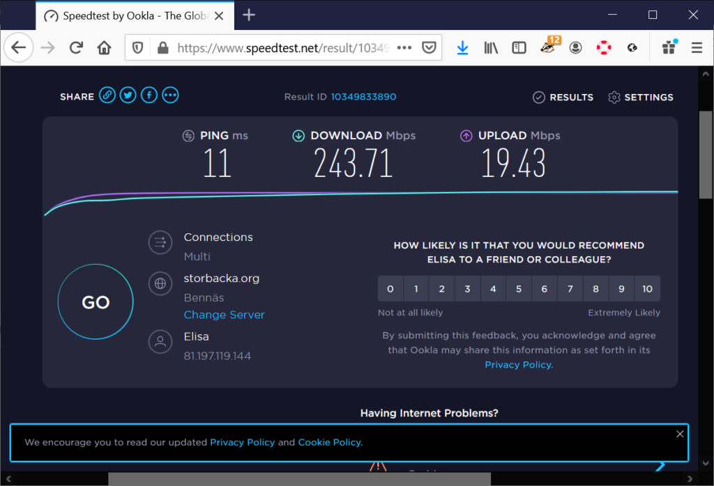
Task: Rate recommendation 7
Action: coord(570,289)
